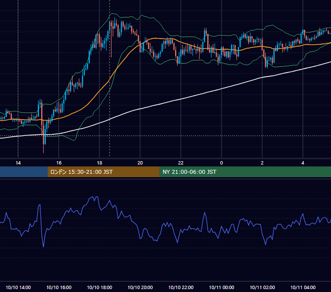
Task: Click the 10/11 00:00 date label
Action: tap(221, 287)
